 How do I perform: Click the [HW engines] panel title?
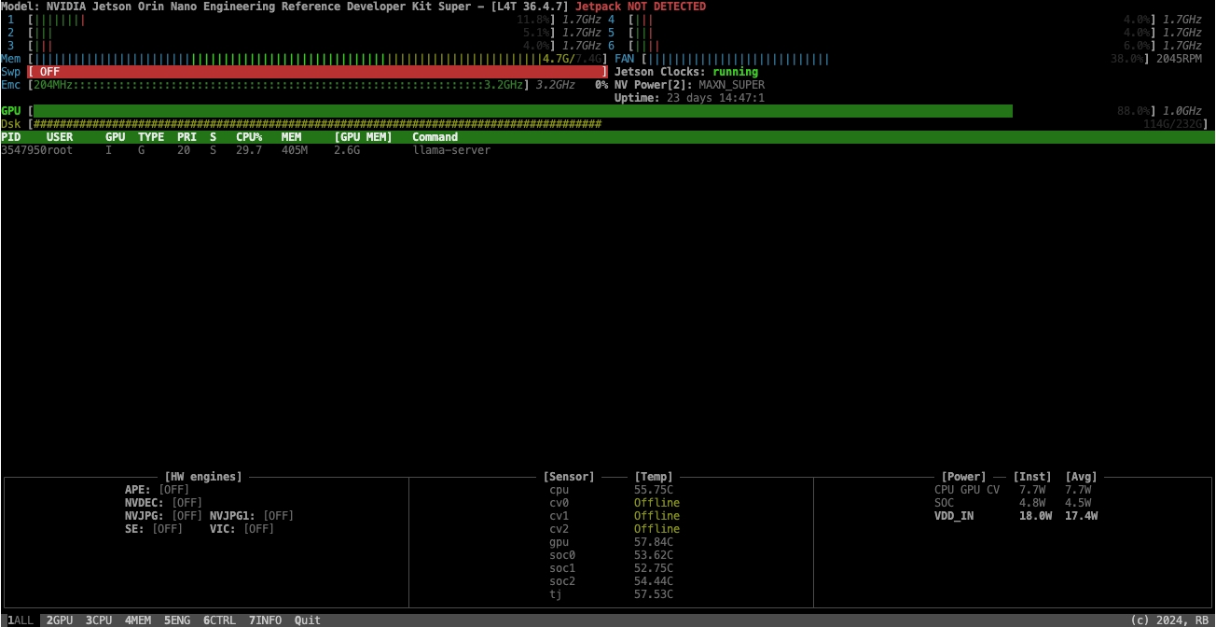tap(202, 477)
